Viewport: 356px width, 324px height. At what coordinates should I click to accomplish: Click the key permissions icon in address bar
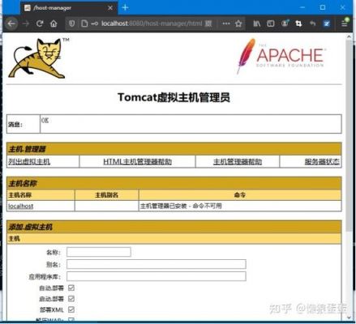[95, 23]
